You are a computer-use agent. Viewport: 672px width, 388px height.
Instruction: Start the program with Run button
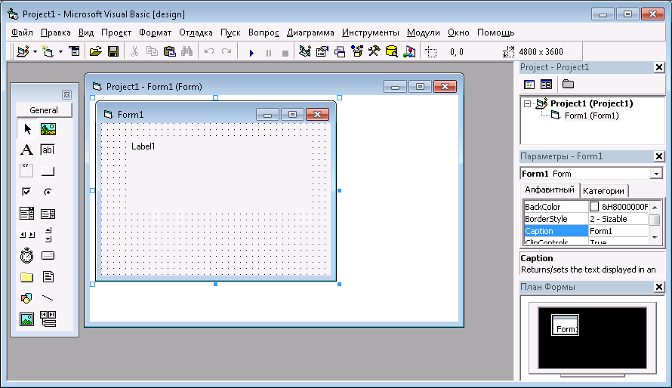coord(251,53)
